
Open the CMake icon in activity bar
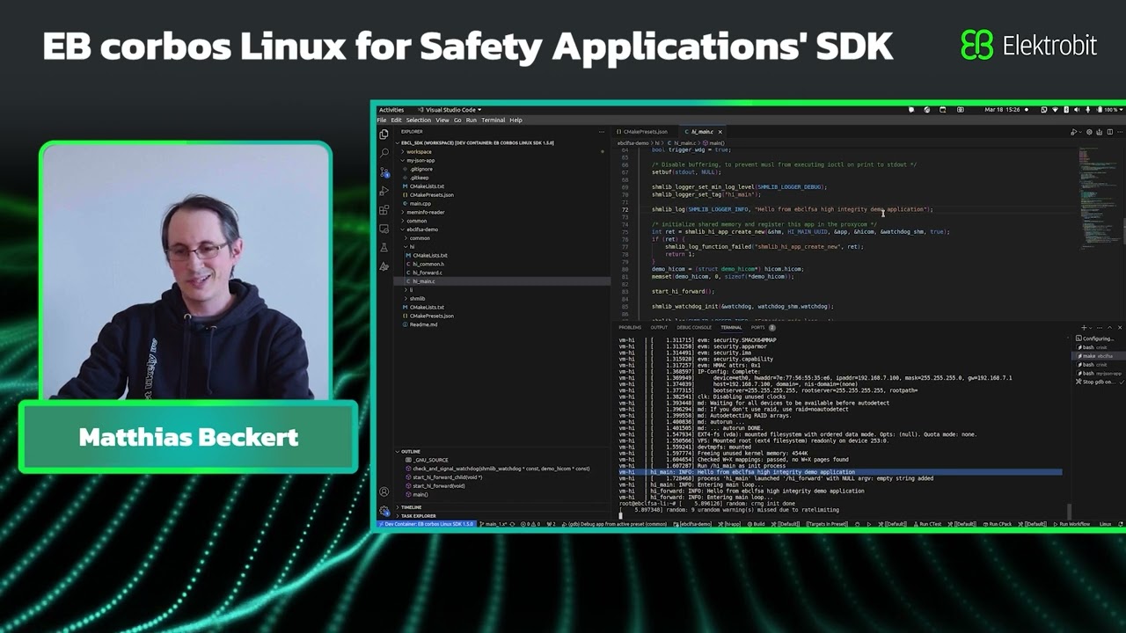[384, 266]
